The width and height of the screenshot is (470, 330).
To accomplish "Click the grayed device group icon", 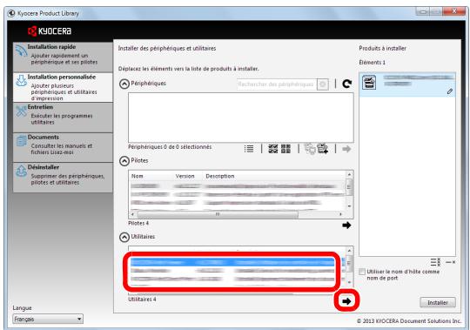I will (x=310, y=149).
